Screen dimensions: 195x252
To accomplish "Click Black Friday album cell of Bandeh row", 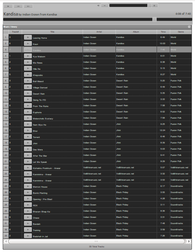I will point(136,223).
